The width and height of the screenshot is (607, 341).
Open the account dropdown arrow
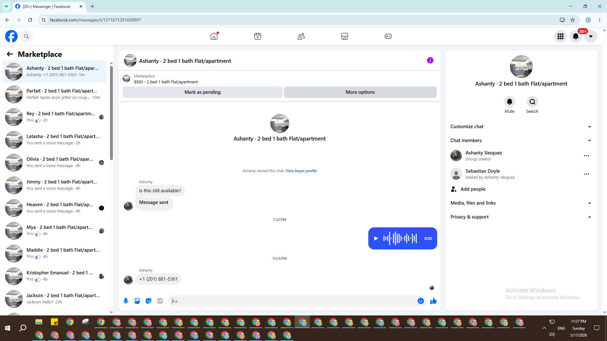click(x=591, y=36)
